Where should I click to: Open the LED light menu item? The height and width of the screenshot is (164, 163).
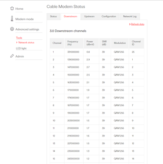(21, 48)
